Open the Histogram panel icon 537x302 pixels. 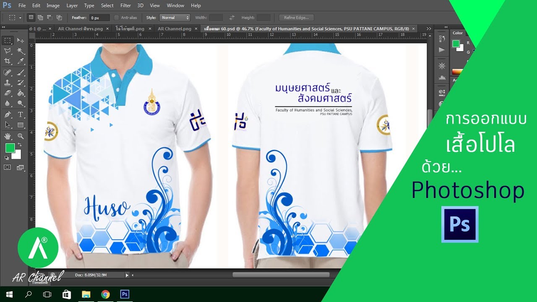(441, 77)
